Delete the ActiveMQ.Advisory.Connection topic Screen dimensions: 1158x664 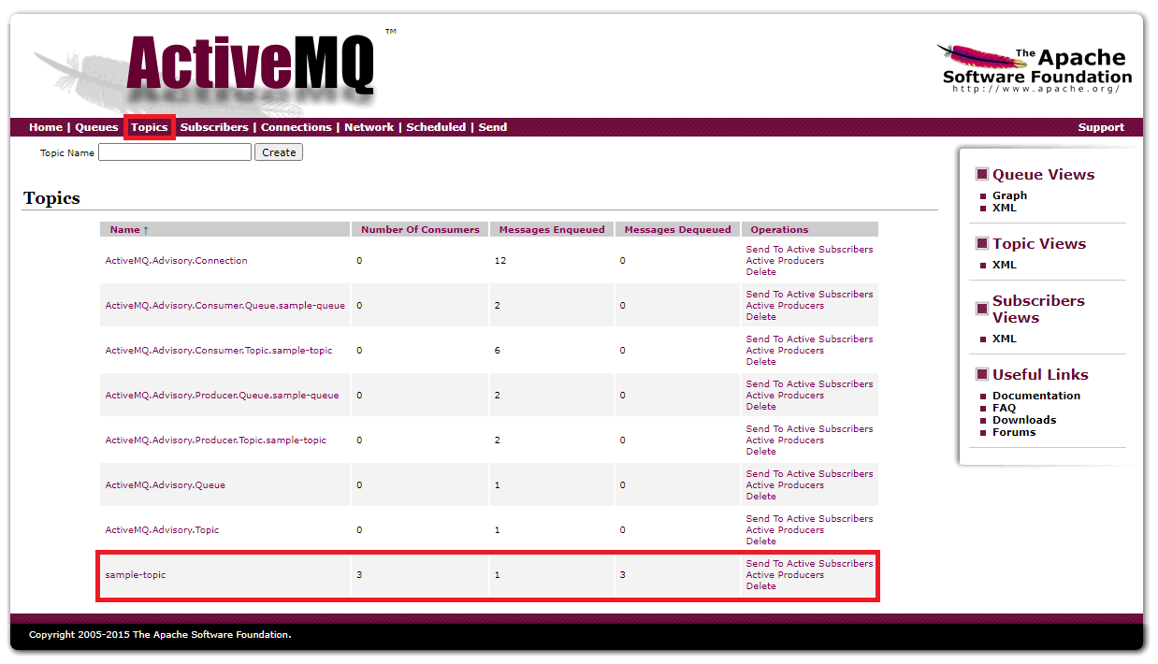(760, 272)
